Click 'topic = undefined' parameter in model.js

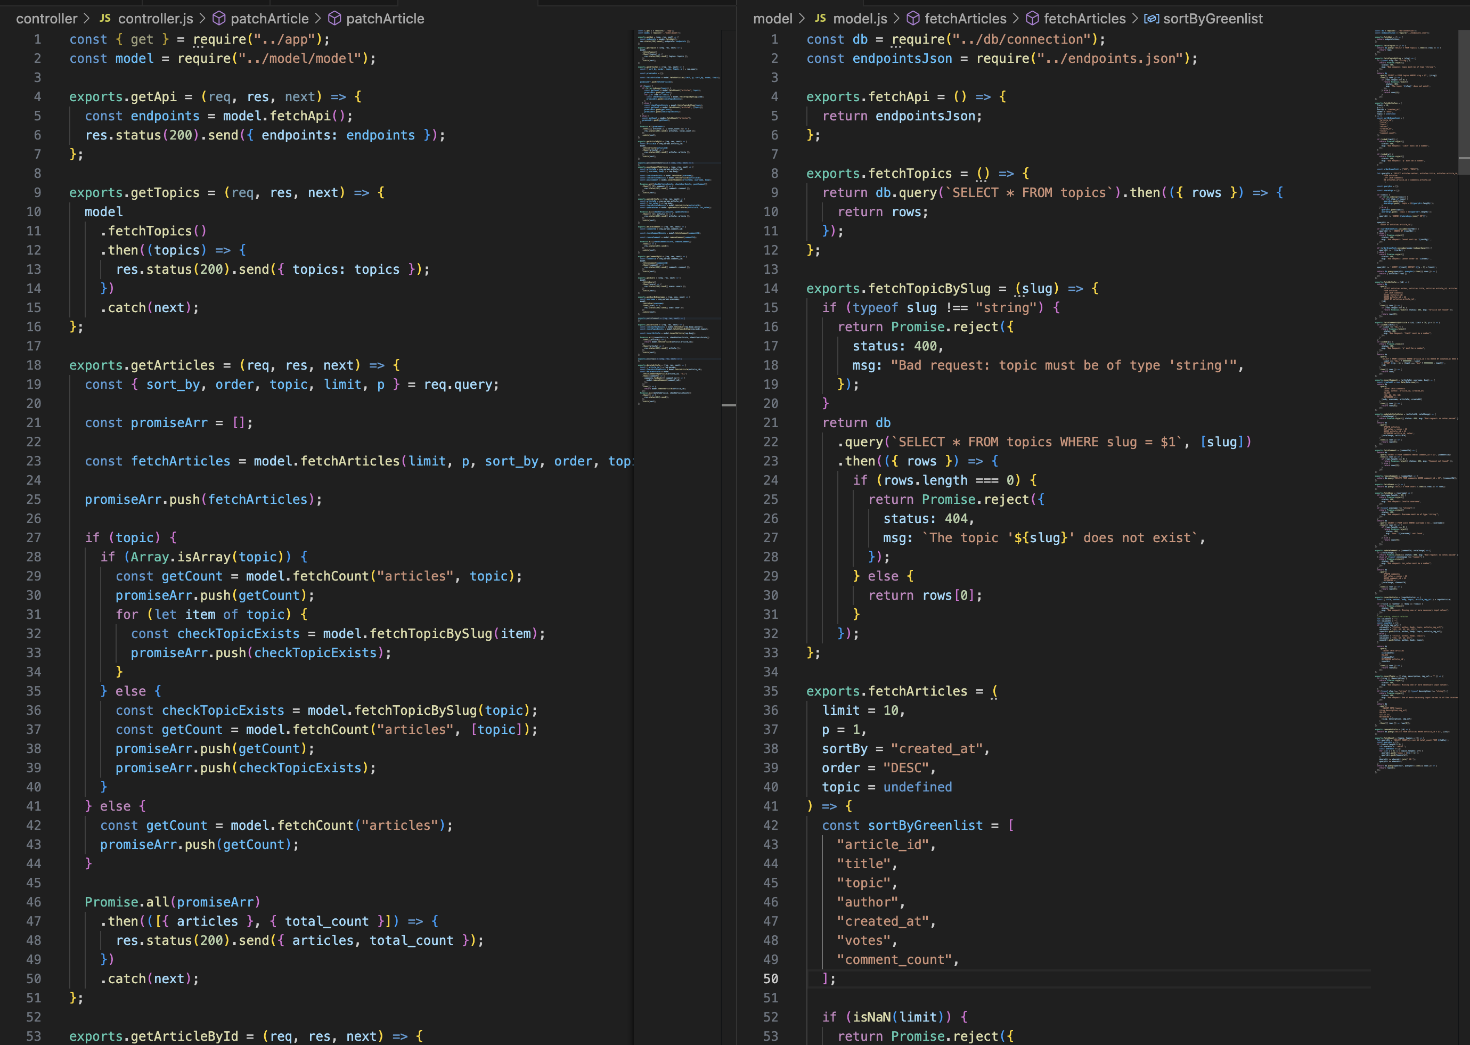(x=887, y=786)
